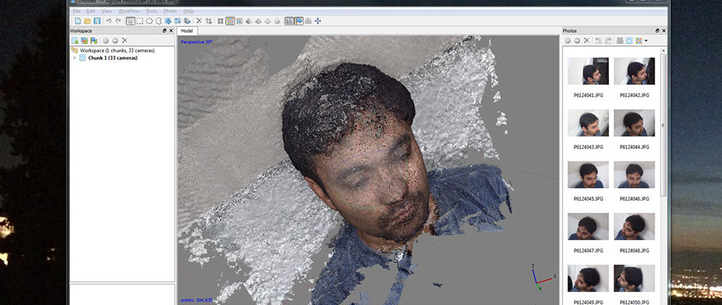The image size is (722, 305).
Task: Rotate photo right in Photos pane
Action: (607, 41)
